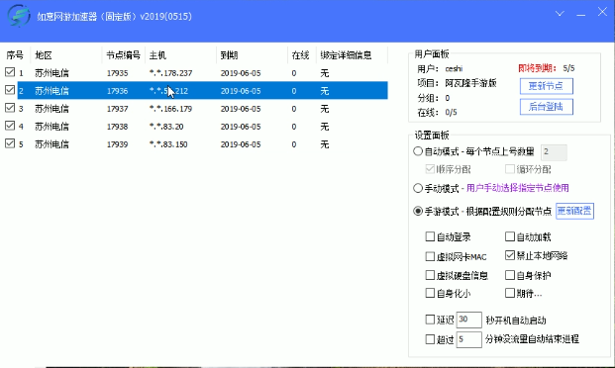Screen dimensions: 615x368
Task: Select node number 17936 cell
Action: [117, 91]
